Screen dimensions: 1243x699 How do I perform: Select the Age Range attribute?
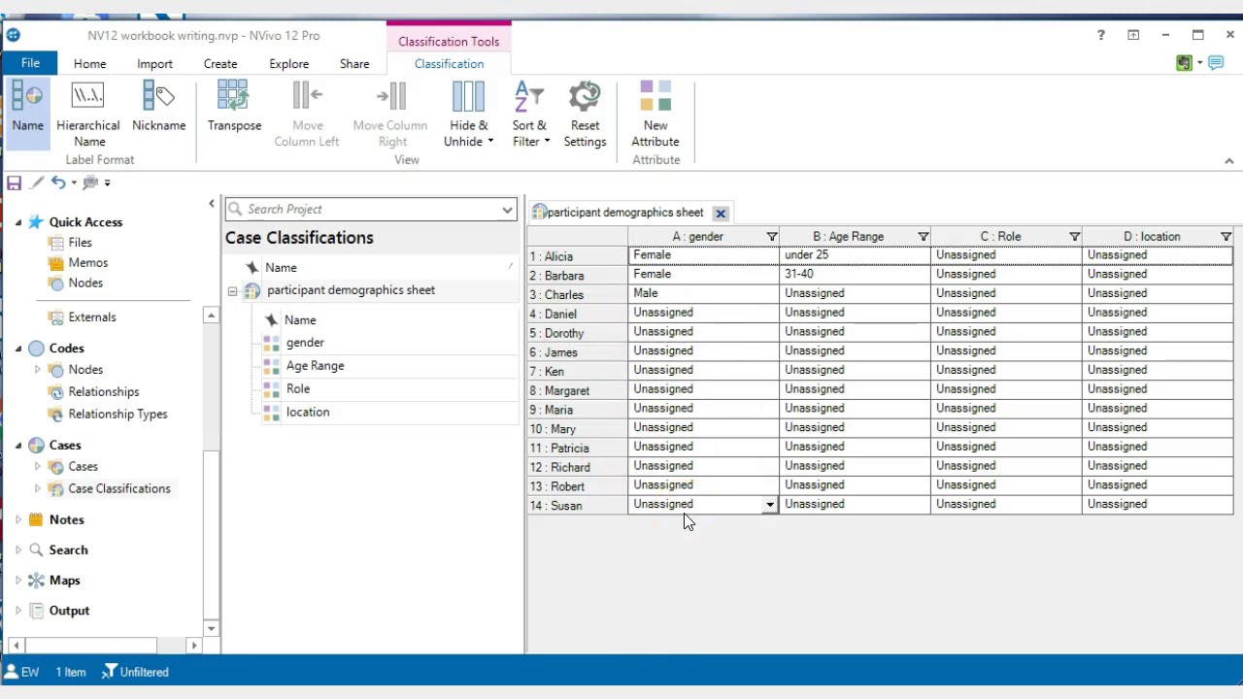[x=315, y=366]
